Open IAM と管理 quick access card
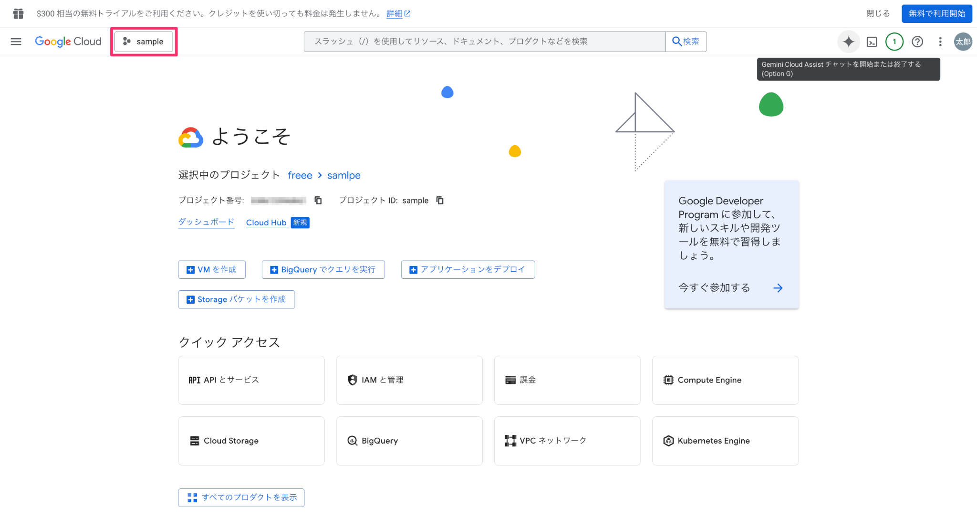977x530 pixels. click(x=409, y=380)
